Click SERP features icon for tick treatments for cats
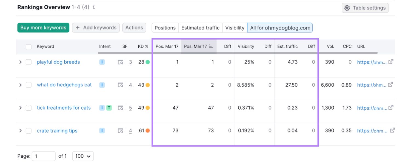Screen dimensions: 411x164 coord(121,108)
